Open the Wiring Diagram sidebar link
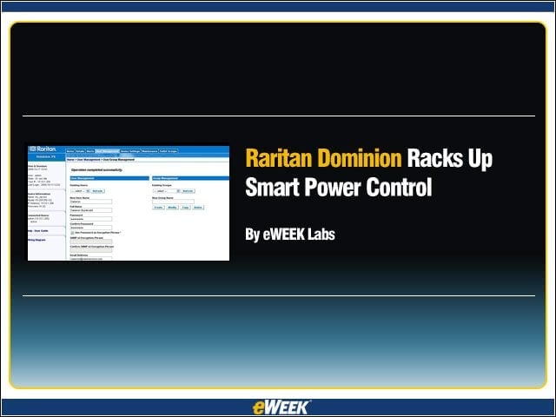 tap(36, 240)
